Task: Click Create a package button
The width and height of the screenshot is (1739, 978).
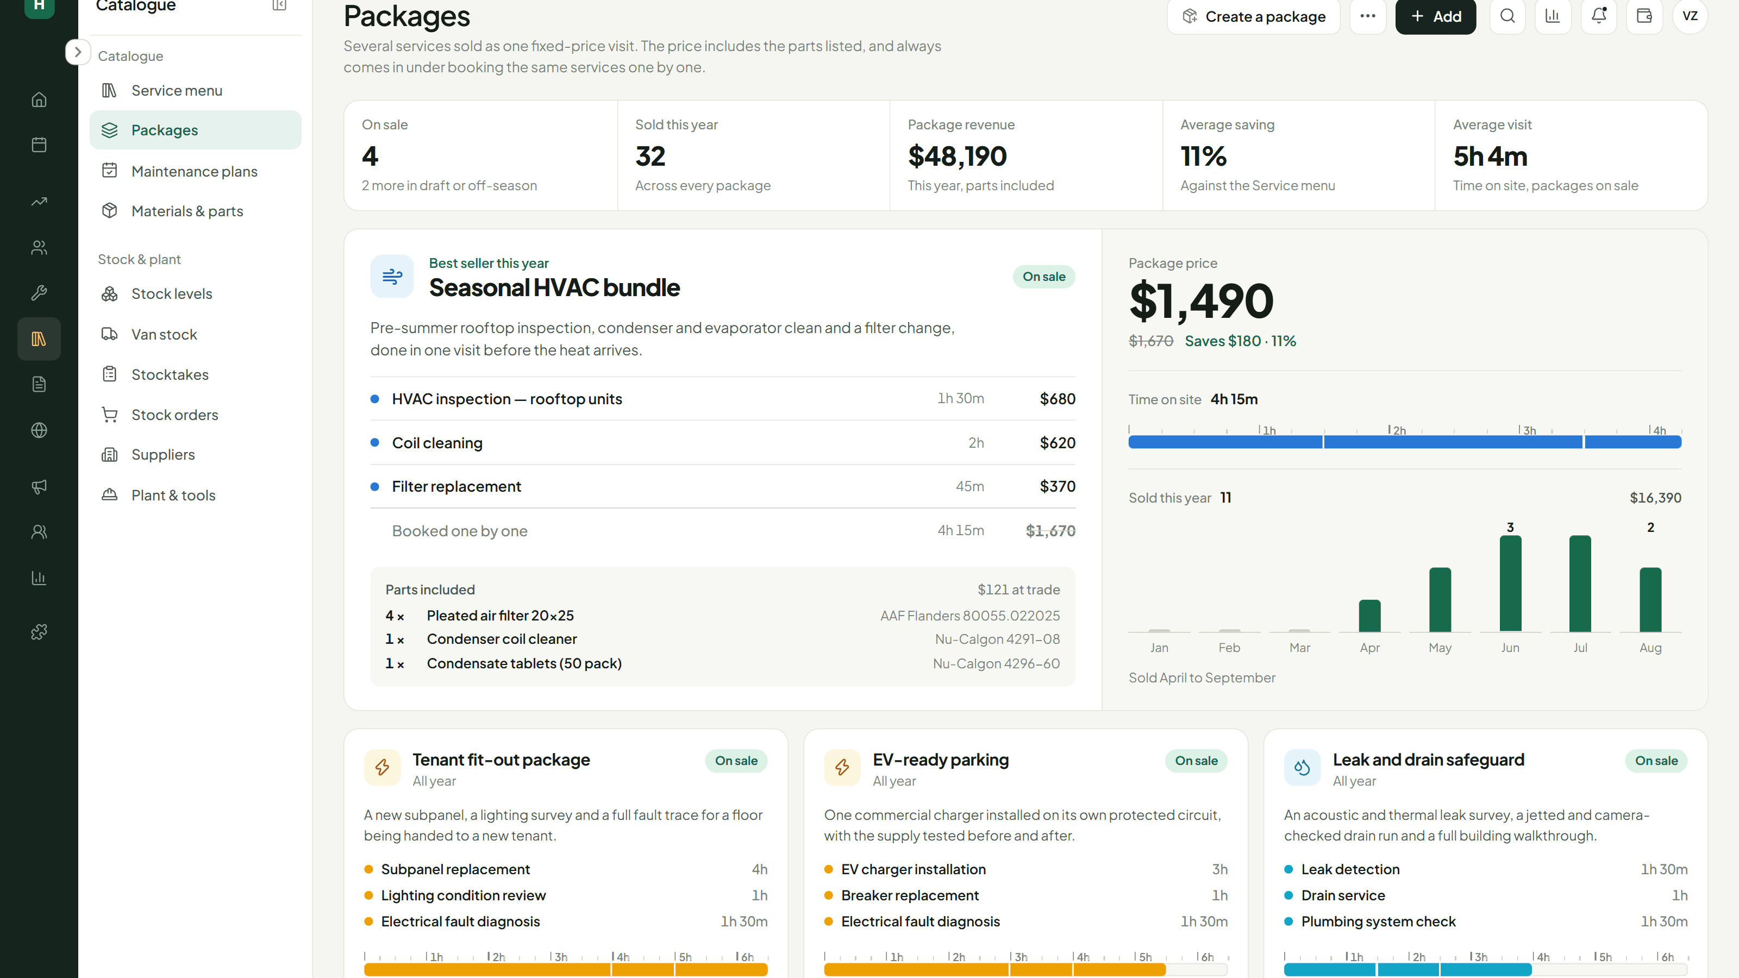Action: [x=1254, y=16]
